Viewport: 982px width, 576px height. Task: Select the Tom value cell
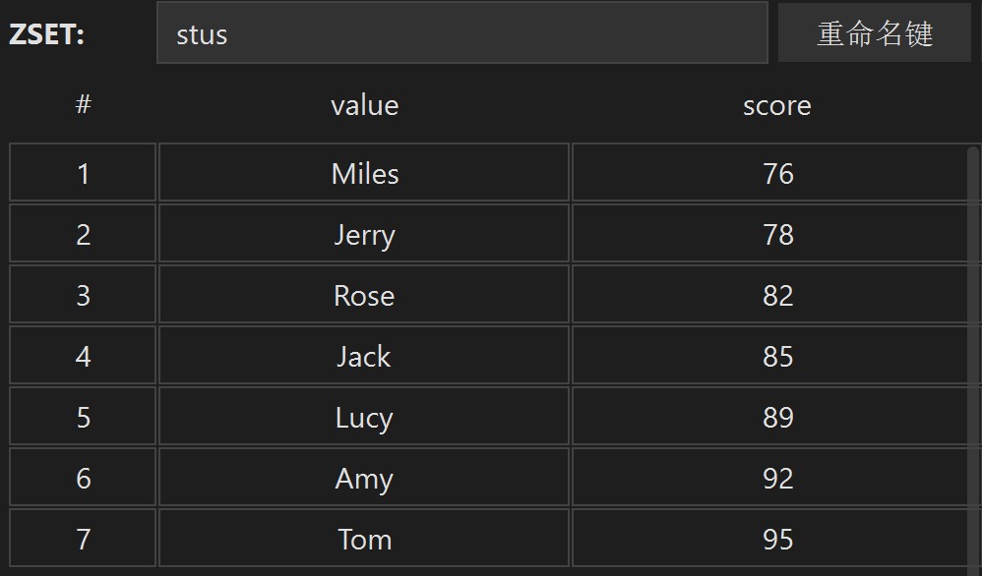[364, 539]
